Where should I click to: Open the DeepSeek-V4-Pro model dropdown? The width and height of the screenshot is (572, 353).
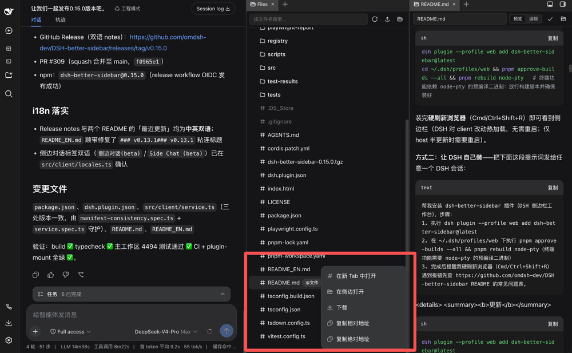pyautogui.click(x=166, y=331)
